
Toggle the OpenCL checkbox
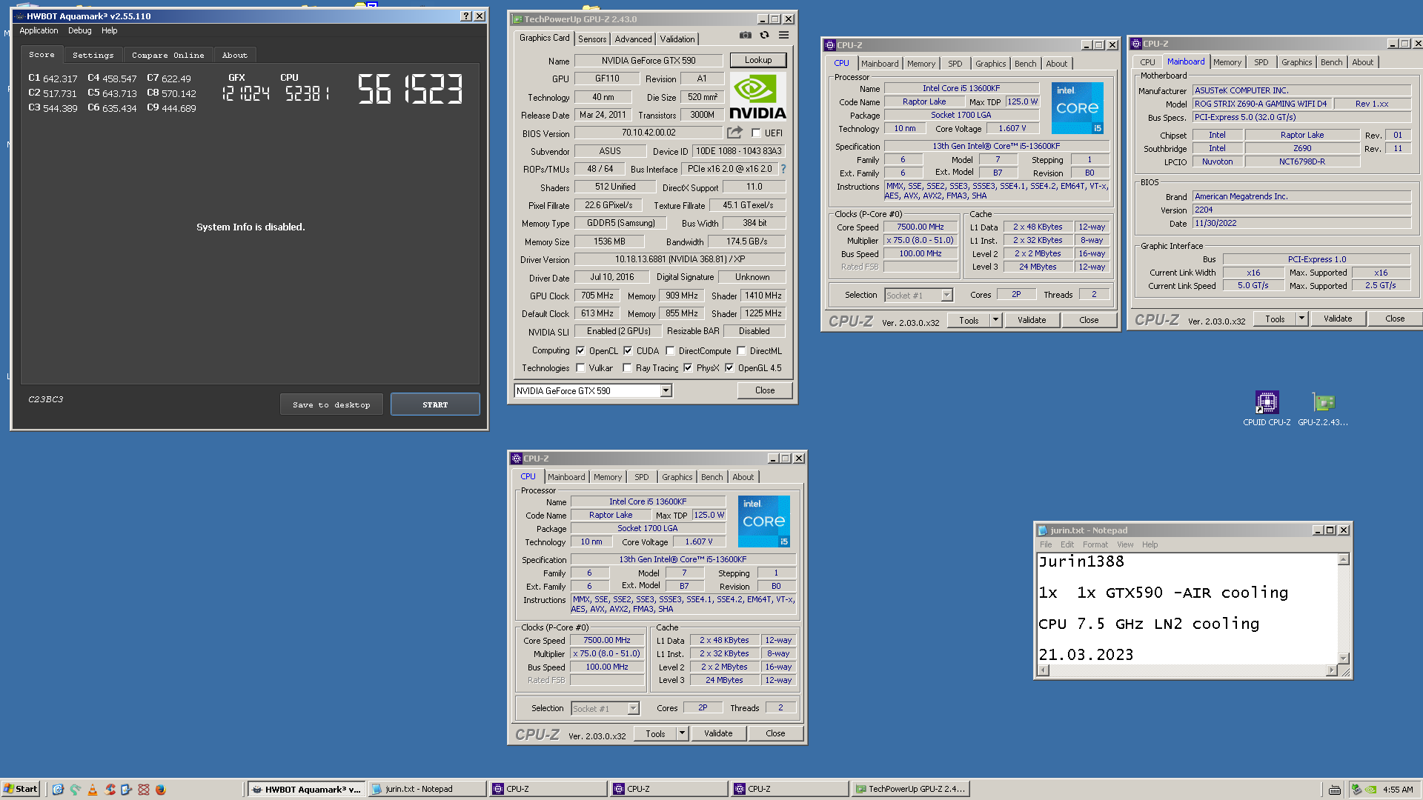580,351
